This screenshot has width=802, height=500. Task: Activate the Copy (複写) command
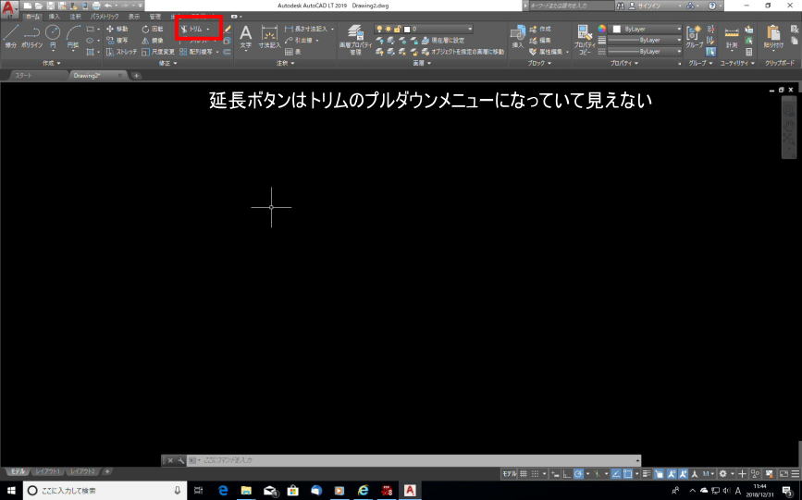(117, 41)
